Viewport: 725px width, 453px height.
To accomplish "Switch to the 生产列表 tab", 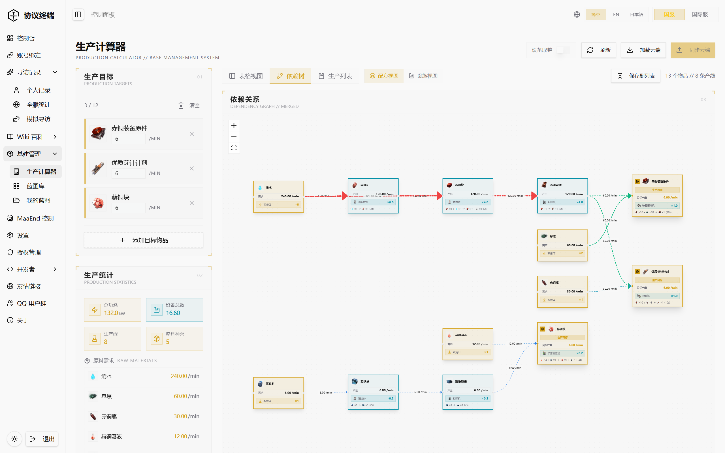I will point(335,76).
